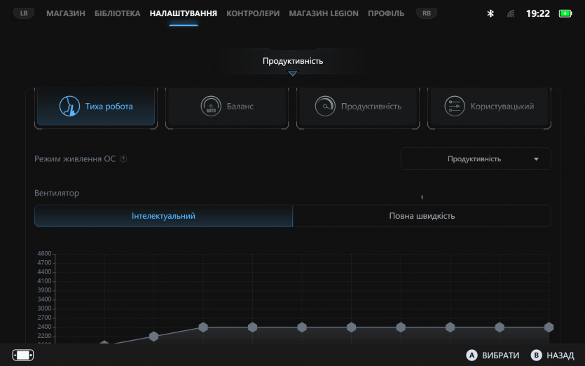Click the Продуктивність speedometer icon
This screenshot has width=585, height=366.
(x=325, y=107)
